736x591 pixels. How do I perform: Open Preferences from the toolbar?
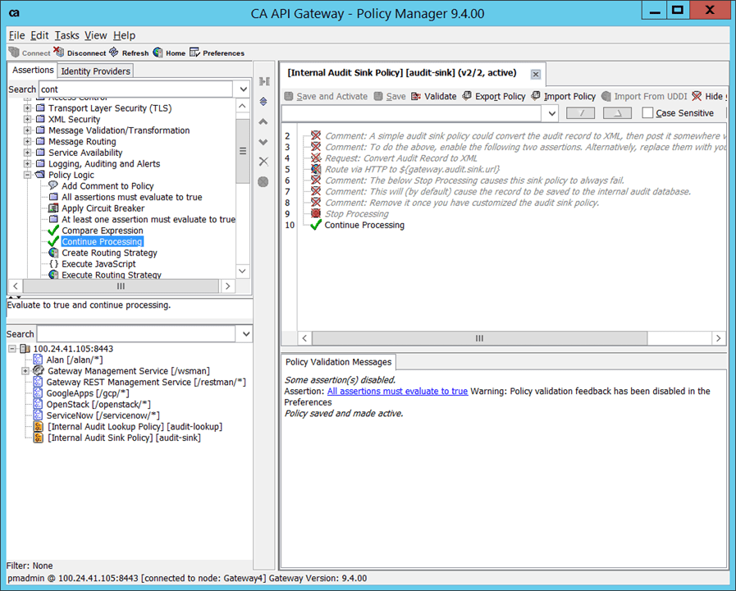click(194, 53)
